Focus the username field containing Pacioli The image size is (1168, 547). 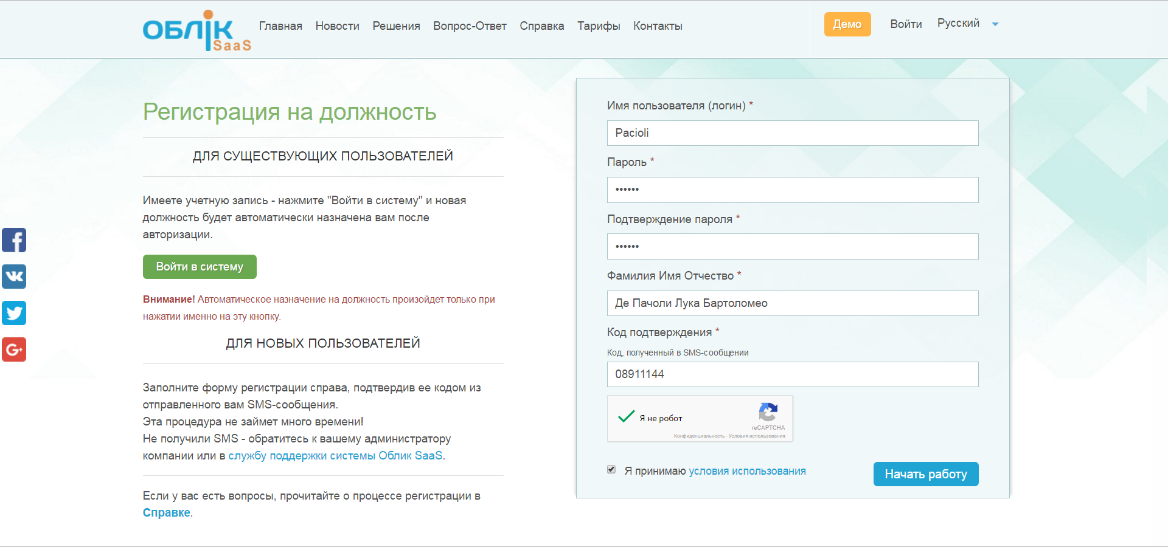tap(793, 133)
